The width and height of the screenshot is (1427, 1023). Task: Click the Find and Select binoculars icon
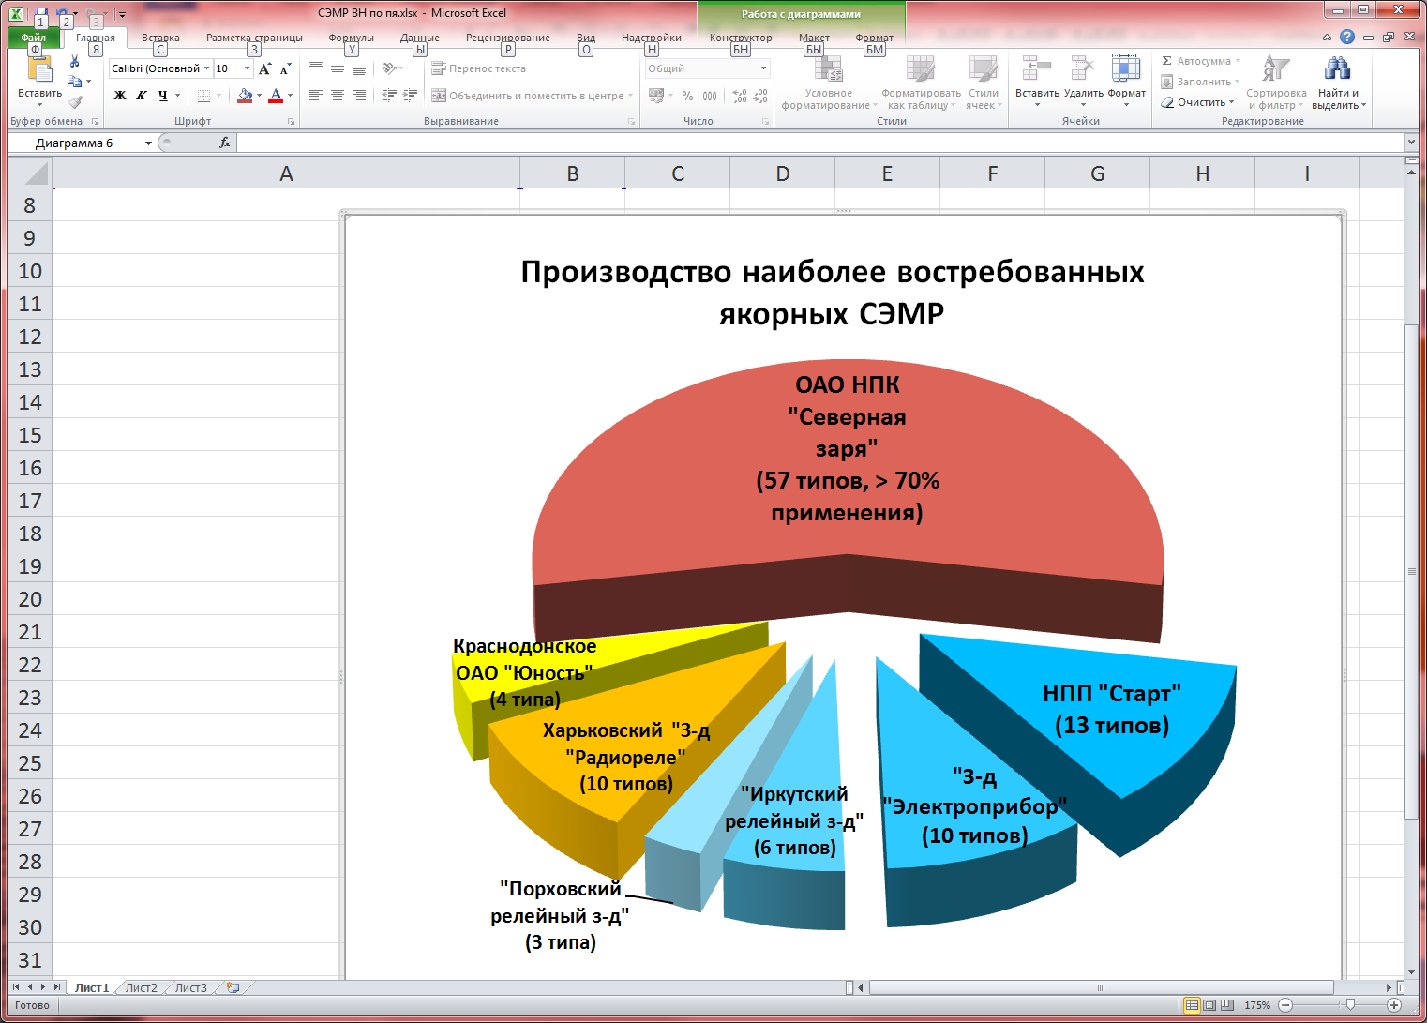click(x=1337, y=68)
